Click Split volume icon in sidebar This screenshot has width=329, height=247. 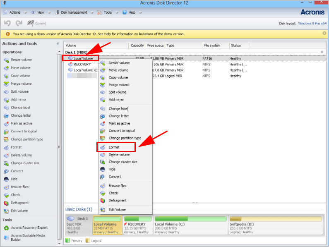(6, 92)
